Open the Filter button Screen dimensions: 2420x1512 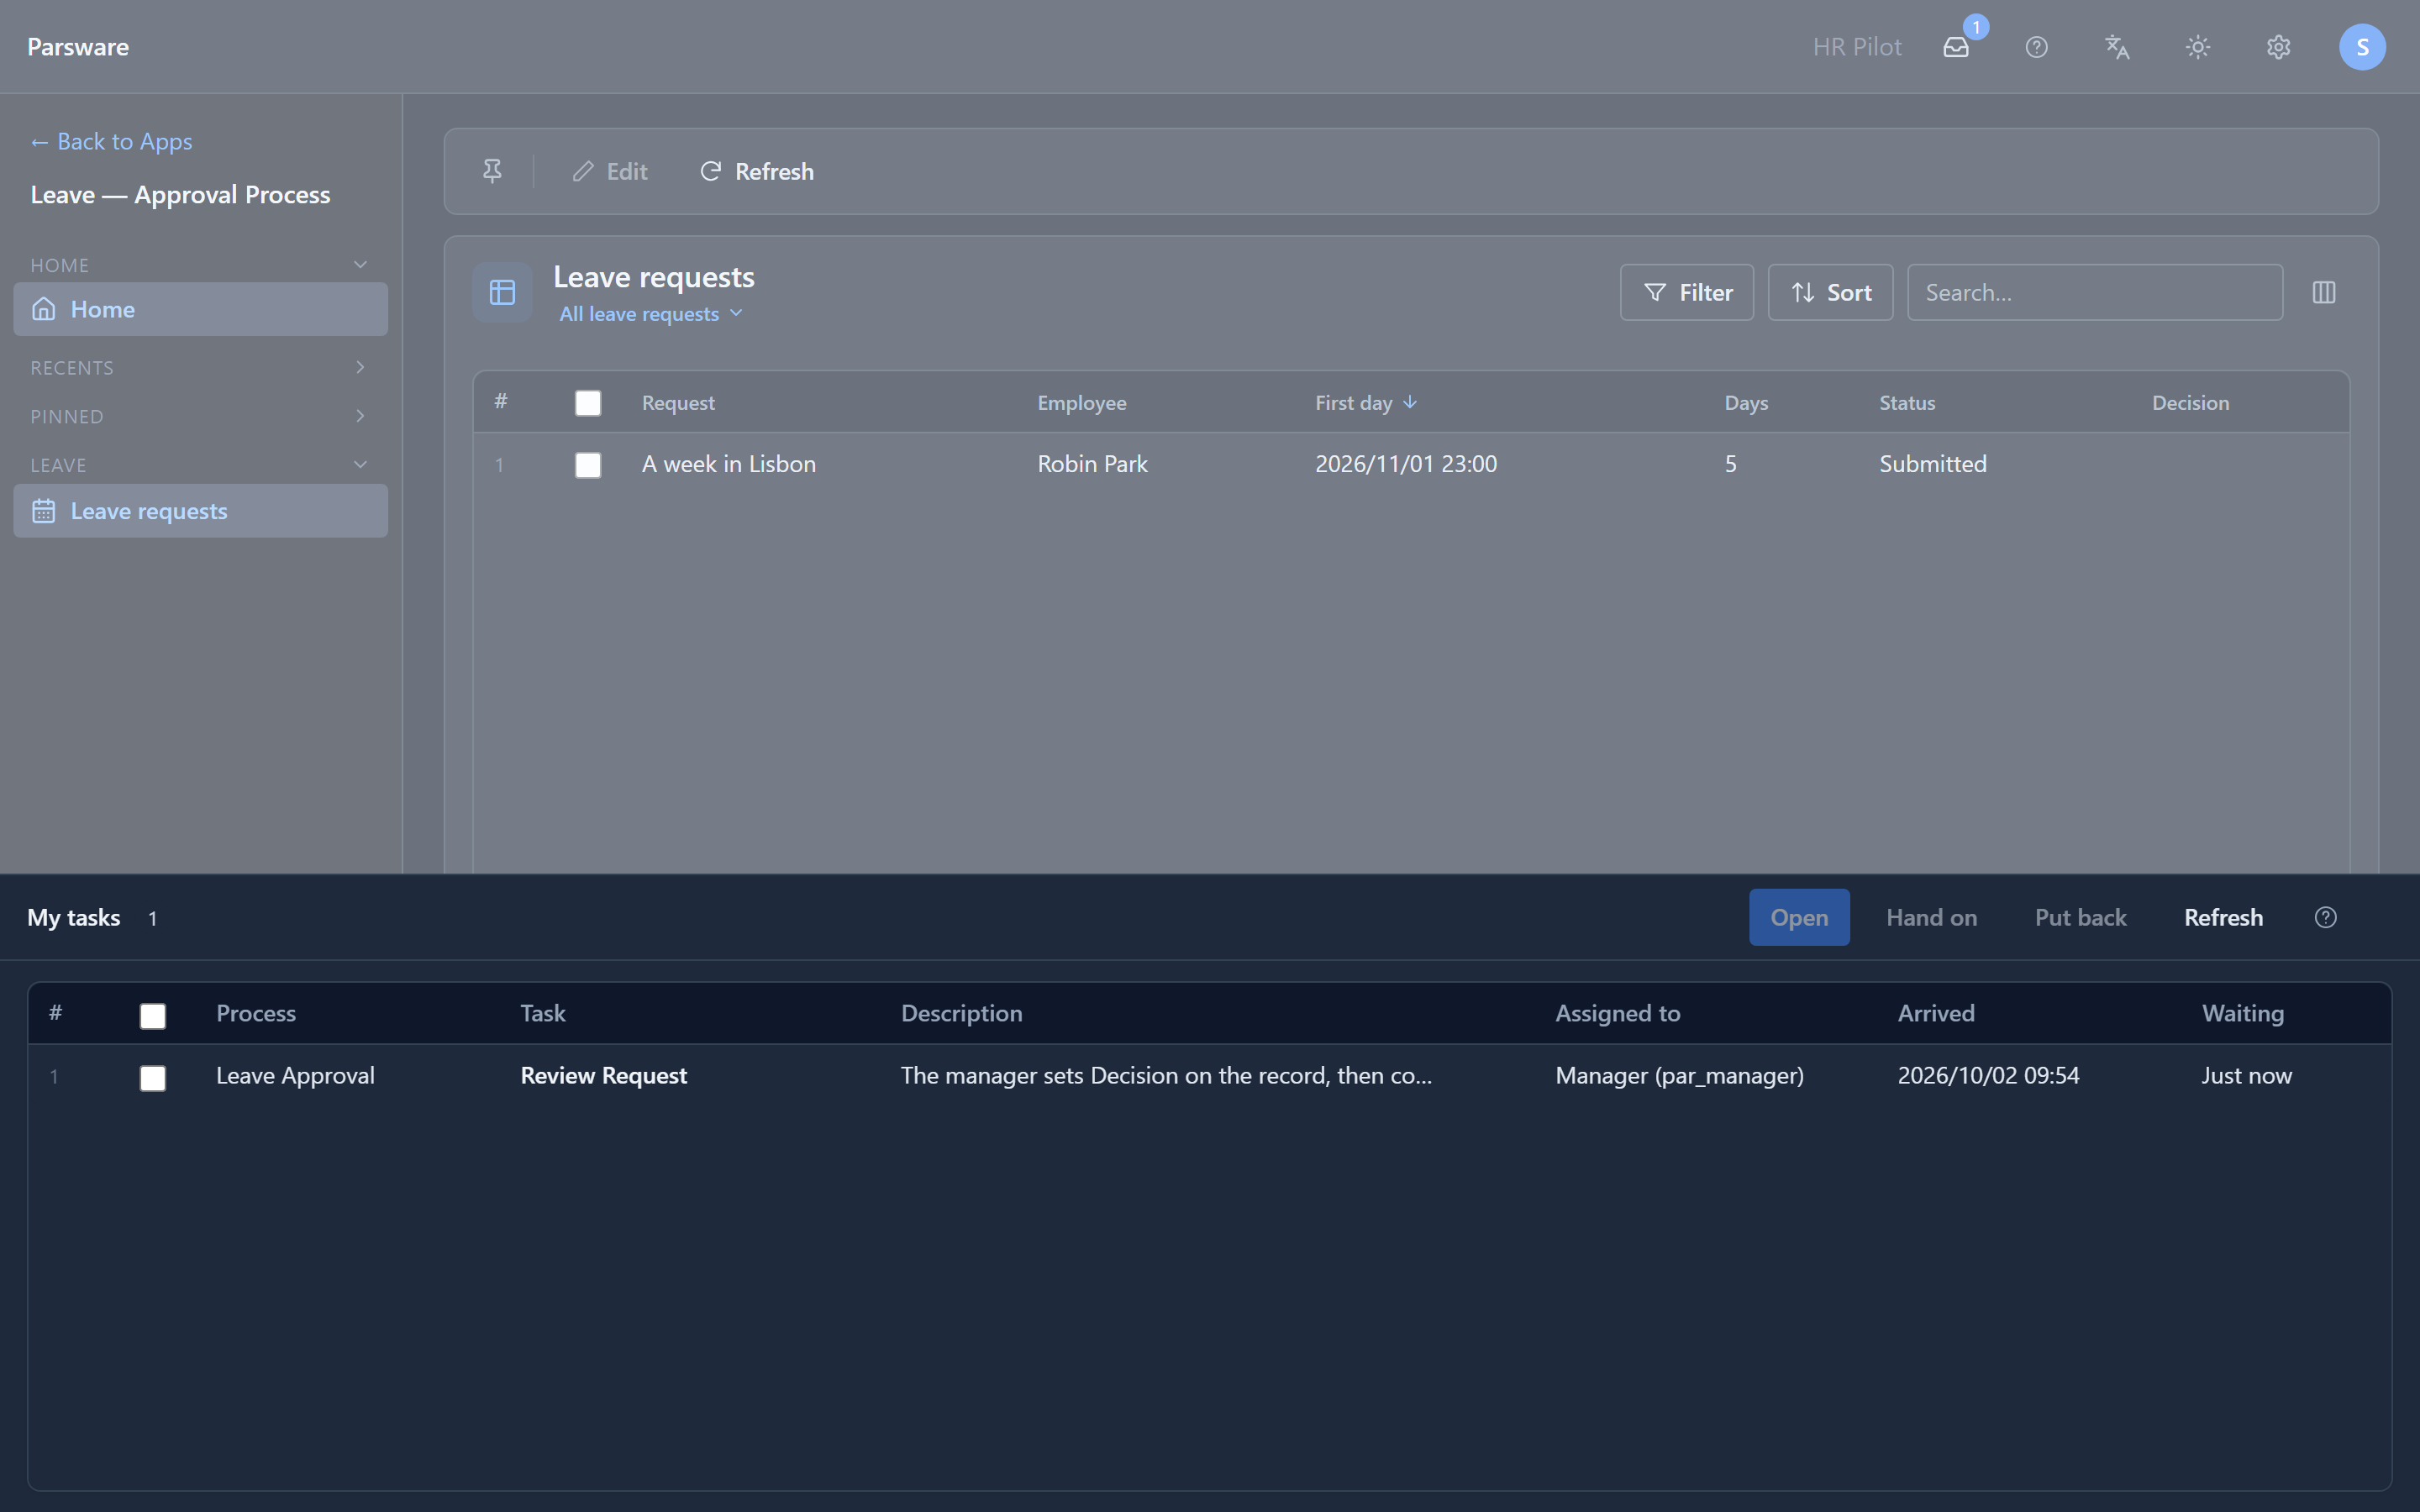coord(1687,292)
